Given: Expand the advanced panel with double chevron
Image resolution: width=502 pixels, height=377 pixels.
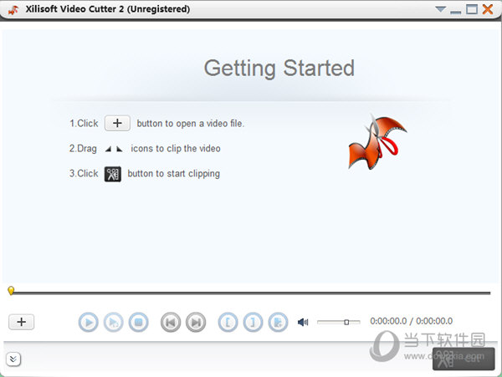Looking at the screenshot, I should 13,359.
